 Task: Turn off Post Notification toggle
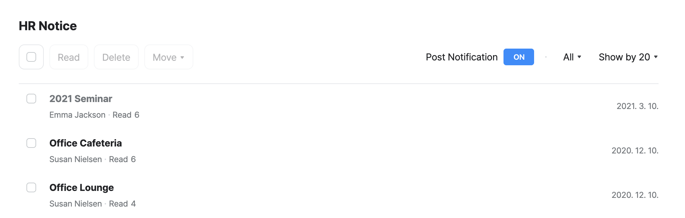click(x=518, y=57)
